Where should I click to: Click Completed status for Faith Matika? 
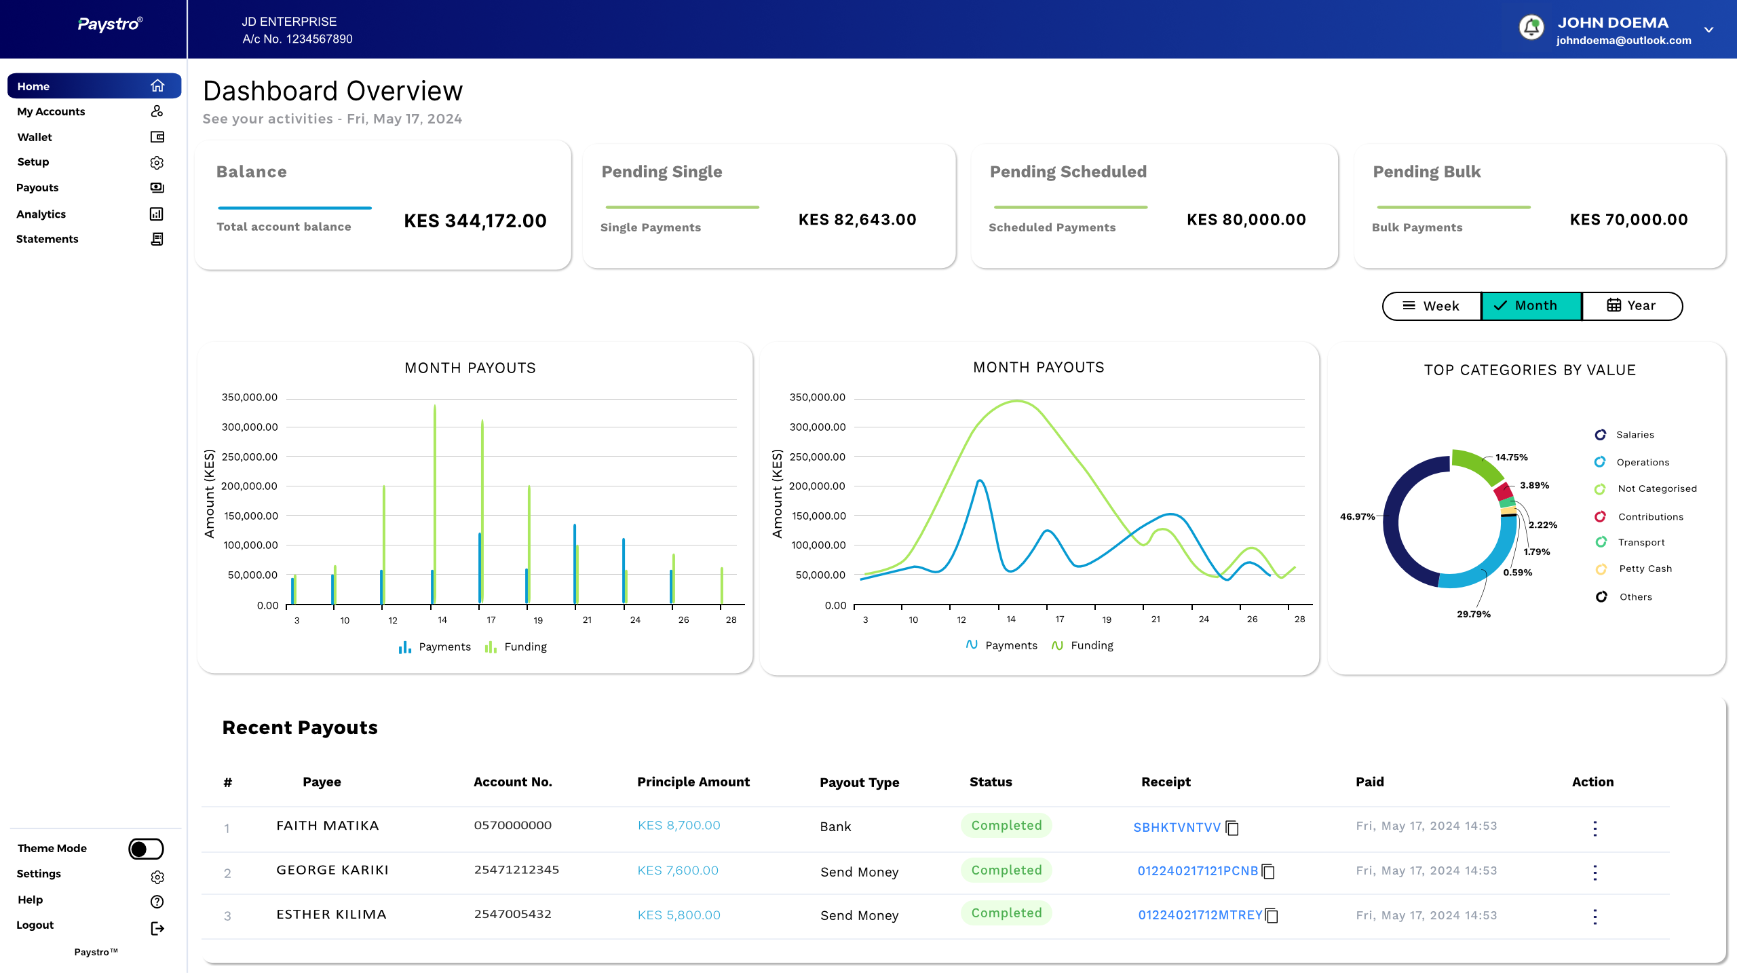tap(1006, 826)
